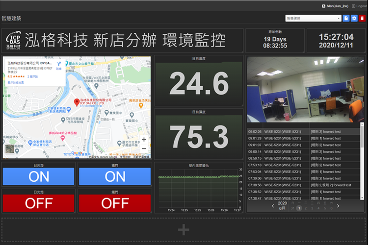Turn OFF the left red light button

pyautogui.click(x=38, y=202)
